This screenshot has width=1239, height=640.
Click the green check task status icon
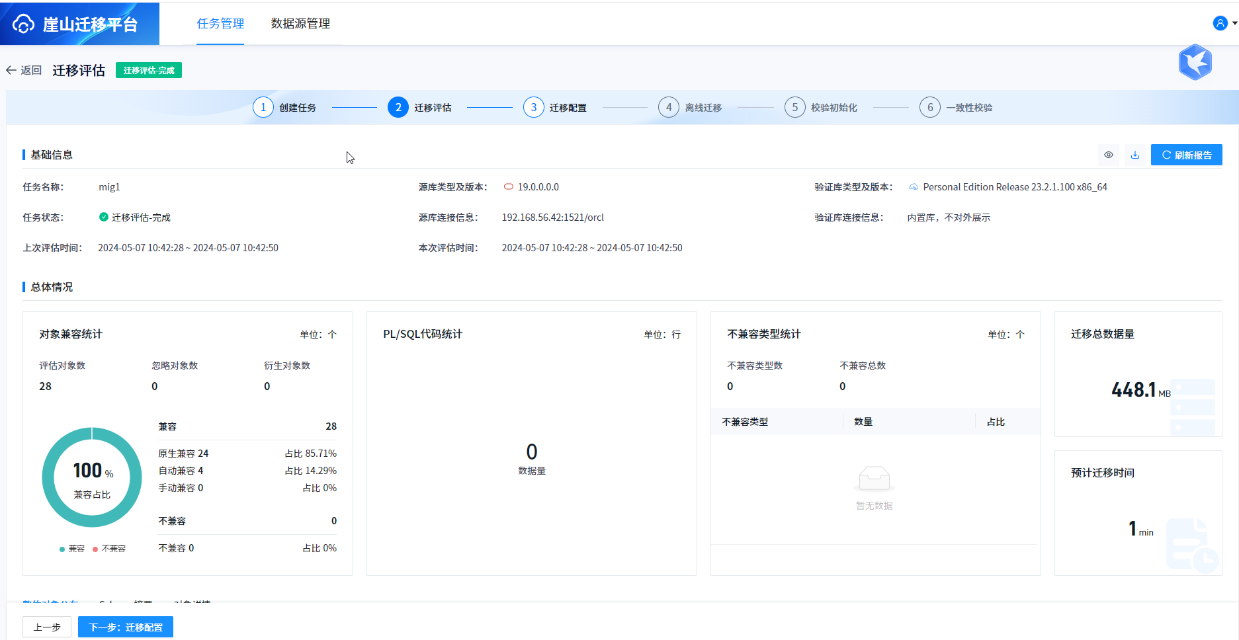103,217
